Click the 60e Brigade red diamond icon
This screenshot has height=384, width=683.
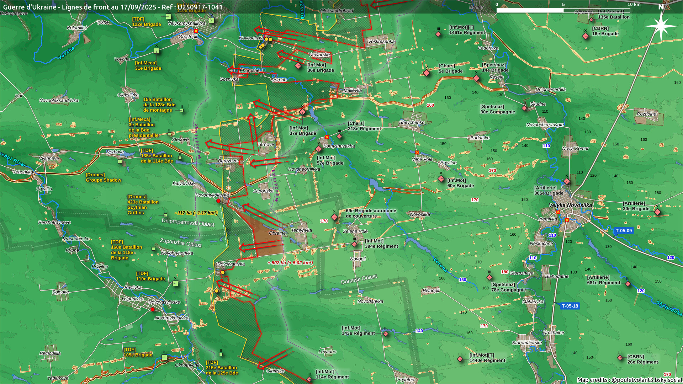pyautogui.click(x=441, y=179)
